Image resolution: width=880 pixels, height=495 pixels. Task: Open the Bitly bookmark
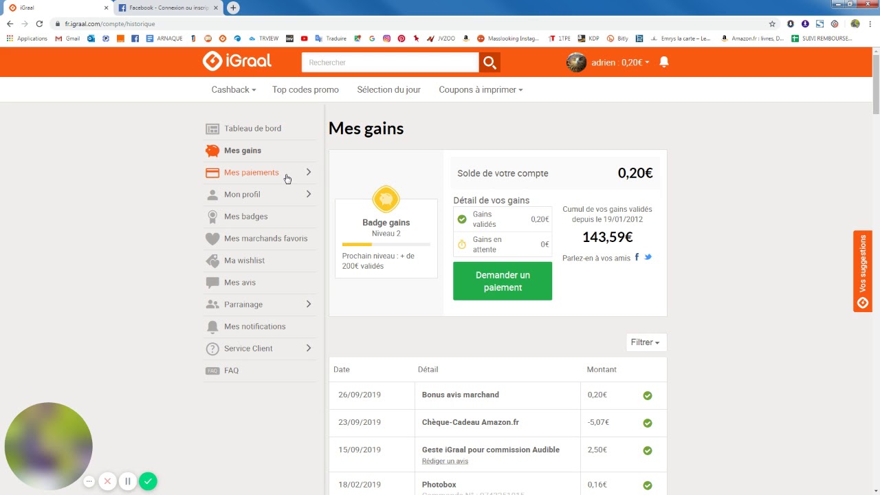(618, 38)
